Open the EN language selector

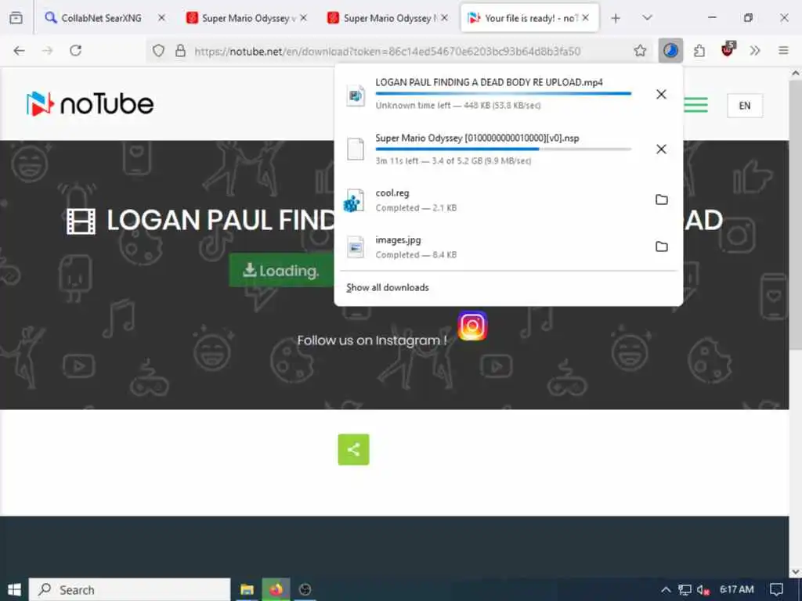click(745, 106)
